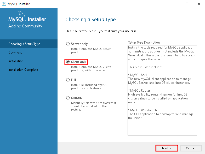Click the Adding Community sidebar subtitle

(x=25, y=26)
